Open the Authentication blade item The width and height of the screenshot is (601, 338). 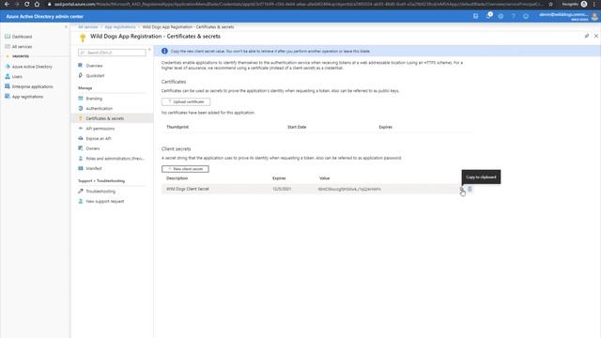99,109
